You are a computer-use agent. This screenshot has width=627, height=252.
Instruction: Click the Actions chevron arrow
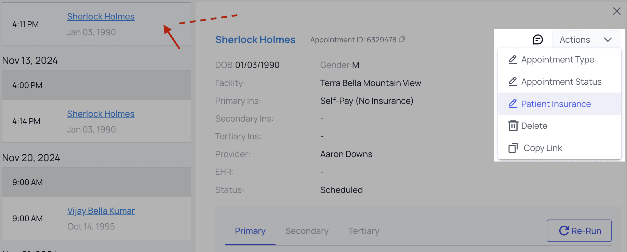[x=608, y=40]
